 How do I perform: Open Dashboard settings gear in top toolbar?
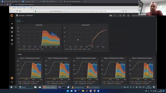pos(124,16)
